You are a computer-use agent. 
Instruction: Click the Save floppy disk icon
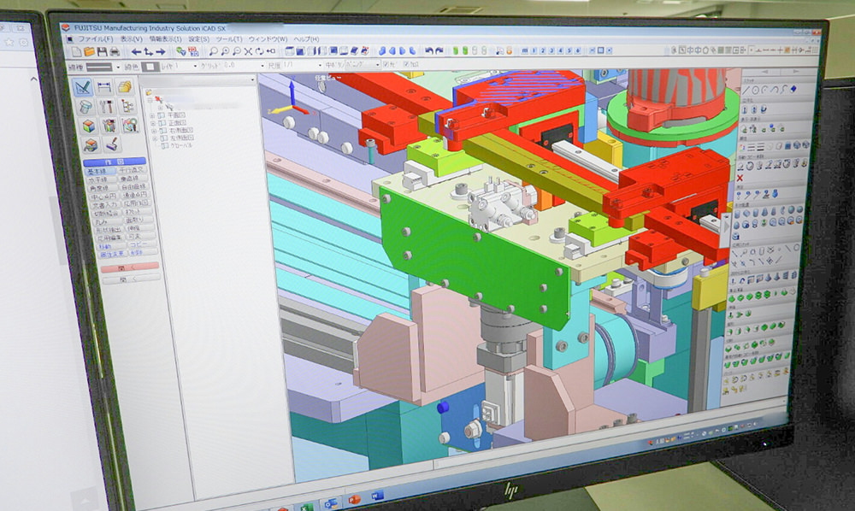[x=102, y=52]
